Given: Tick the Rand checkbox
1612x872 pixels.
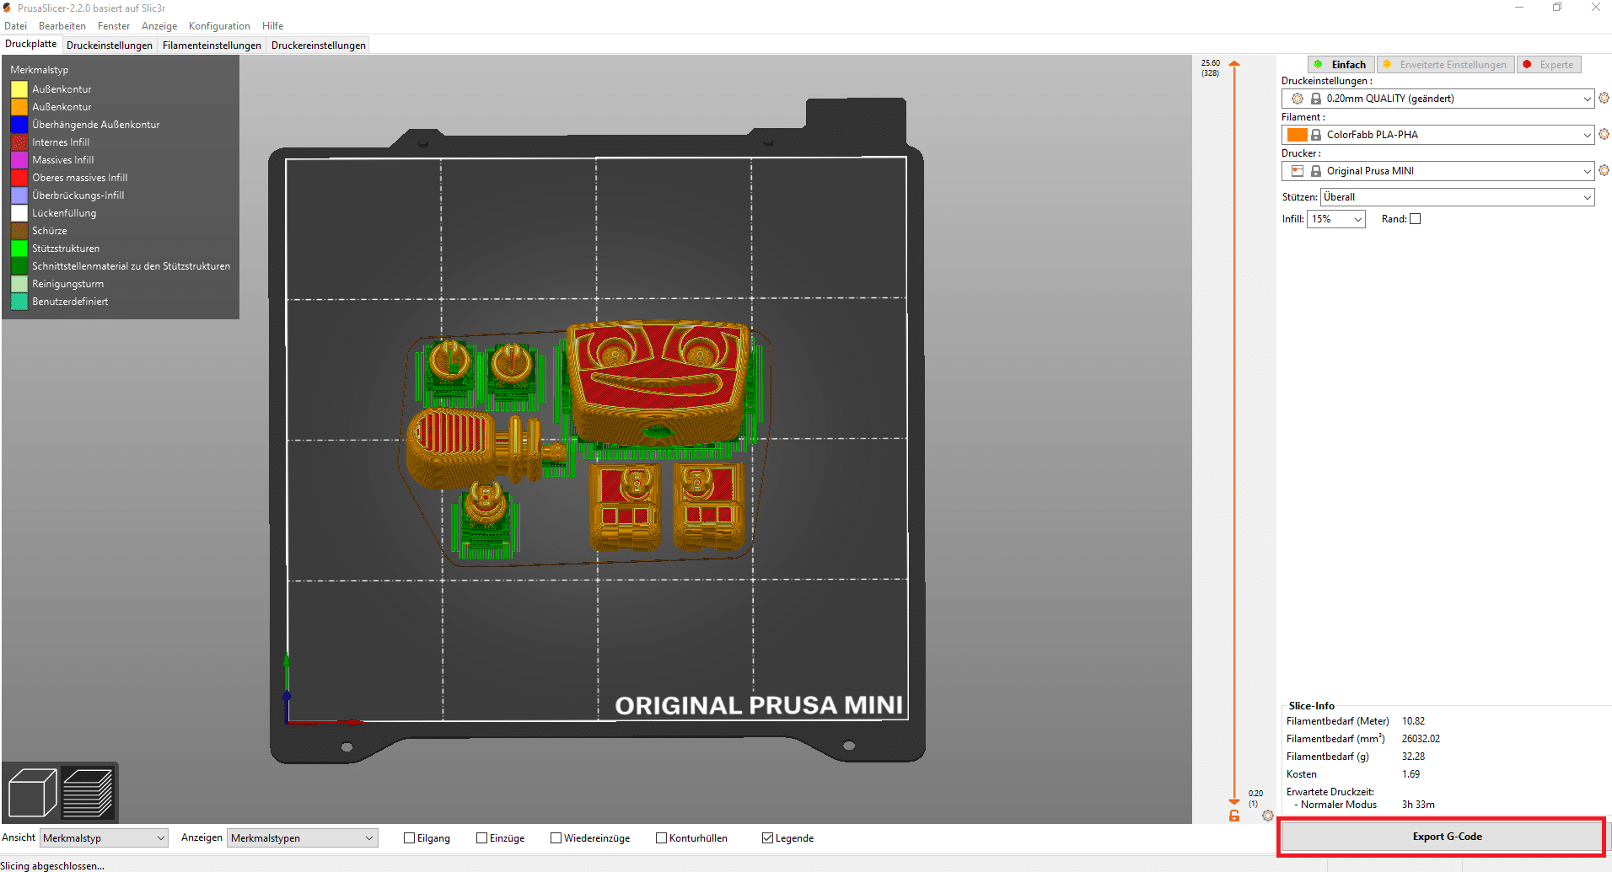Looking at the screenshot, I should click(x=1416, y=219).
